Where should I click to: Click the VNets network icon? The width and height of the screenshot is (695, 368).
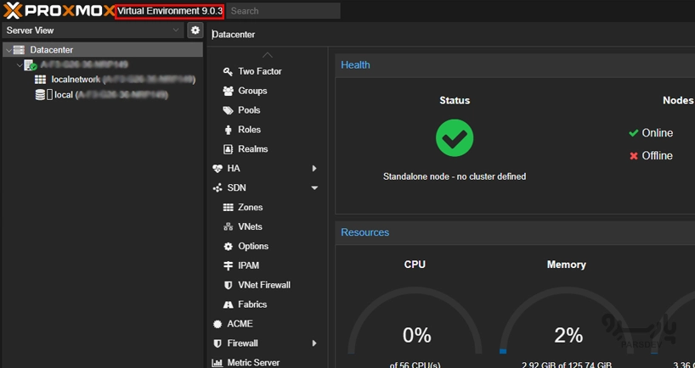pos(228,227)
